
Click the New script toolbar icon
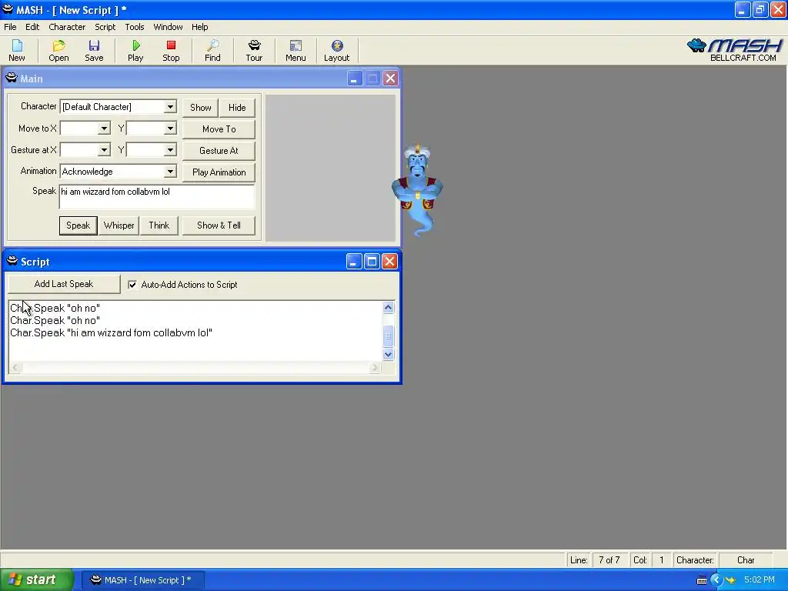point(17,50)
